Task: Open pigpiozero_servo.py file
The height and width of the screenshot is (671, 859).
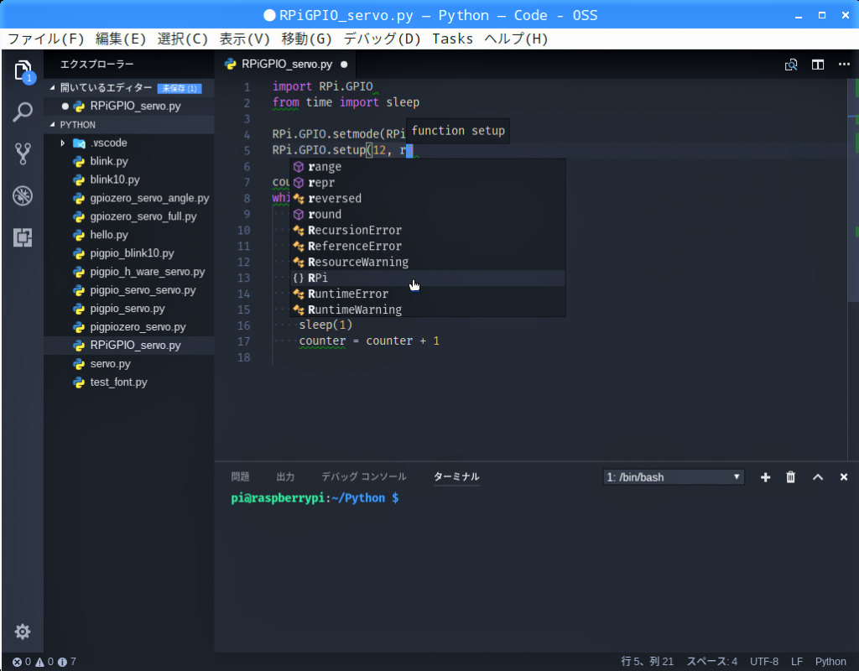Action: 129,327
